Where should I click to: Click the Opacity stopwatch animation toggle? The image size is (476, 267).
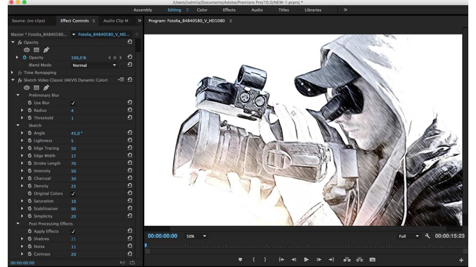tap(25, 58)
